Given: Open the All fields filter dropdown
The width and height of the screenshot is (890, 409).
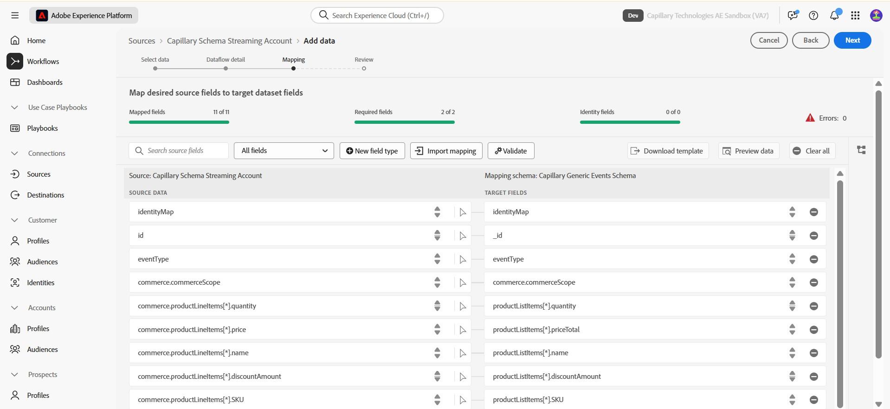Looking at the screenshot, I should pyautogui.click(x=284, y=151).
